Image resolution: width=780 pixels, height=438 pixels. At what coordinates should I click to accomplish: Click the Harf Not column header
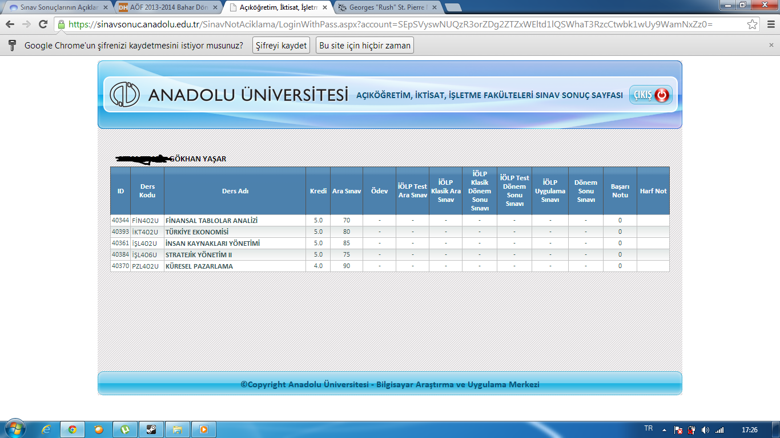pos(653,191)
